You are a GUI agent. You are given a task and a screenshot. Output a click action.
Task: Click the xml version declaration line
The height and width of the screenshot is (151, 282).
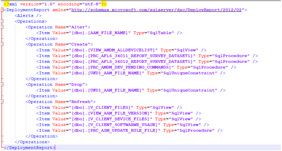coord(55,4)
